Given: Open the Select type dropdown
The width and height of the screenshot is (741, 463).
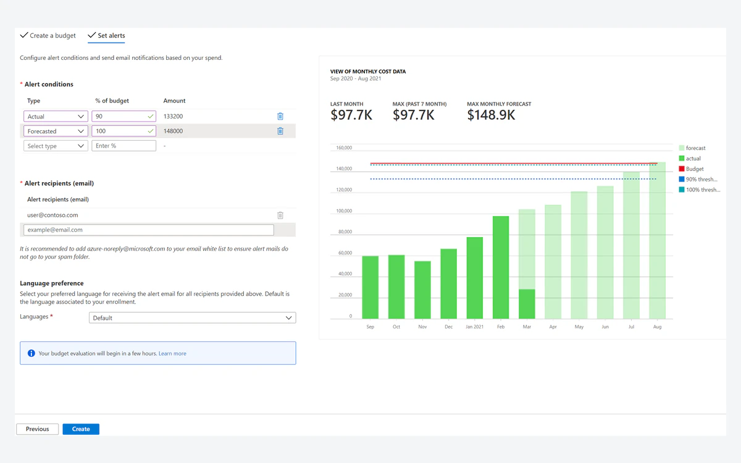Looking at the screenshot, I should (56, 146).
